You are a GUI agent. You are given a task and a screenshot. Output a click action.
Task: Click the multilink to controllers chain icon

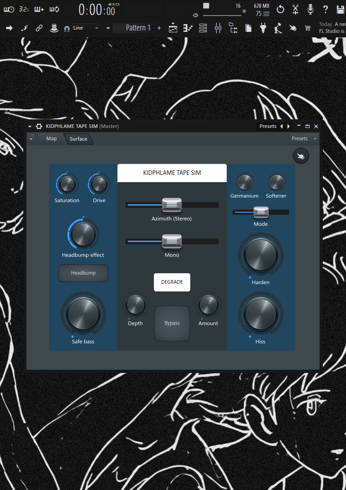coord(39,28)
